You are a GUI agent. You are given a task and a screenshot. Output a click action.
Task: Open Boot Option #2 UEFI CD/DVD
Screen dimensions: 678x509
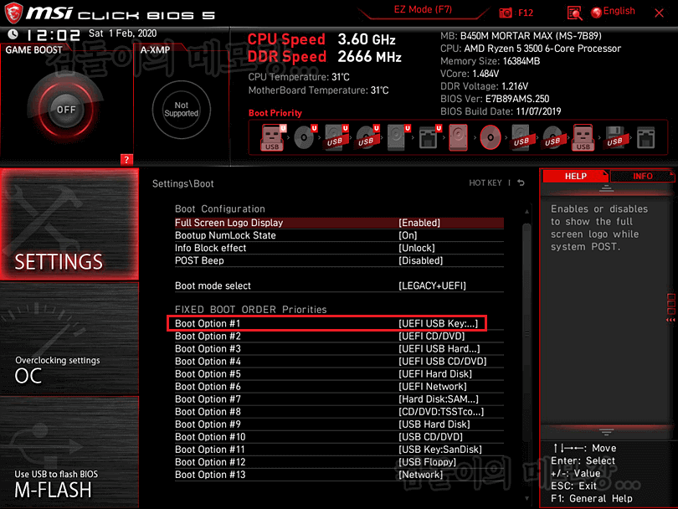tap(339, 336)
